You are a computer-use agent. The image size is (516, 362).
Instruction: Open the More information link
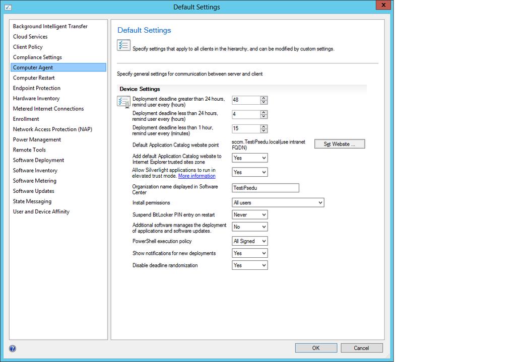pos(197,176)
